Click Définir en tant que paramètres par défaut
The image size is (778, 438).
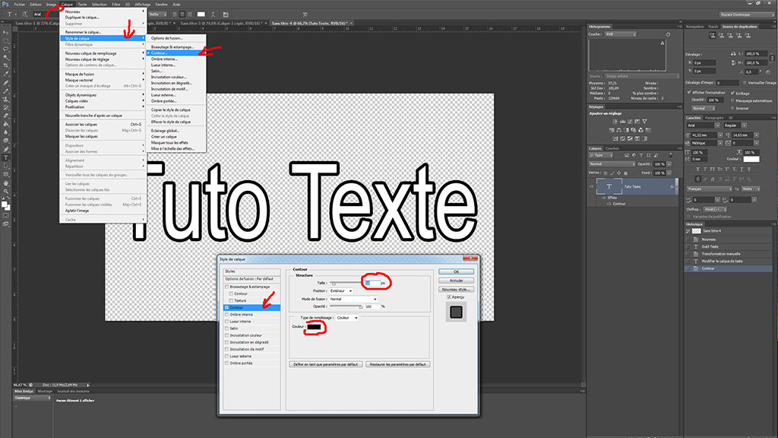point(325,364)
